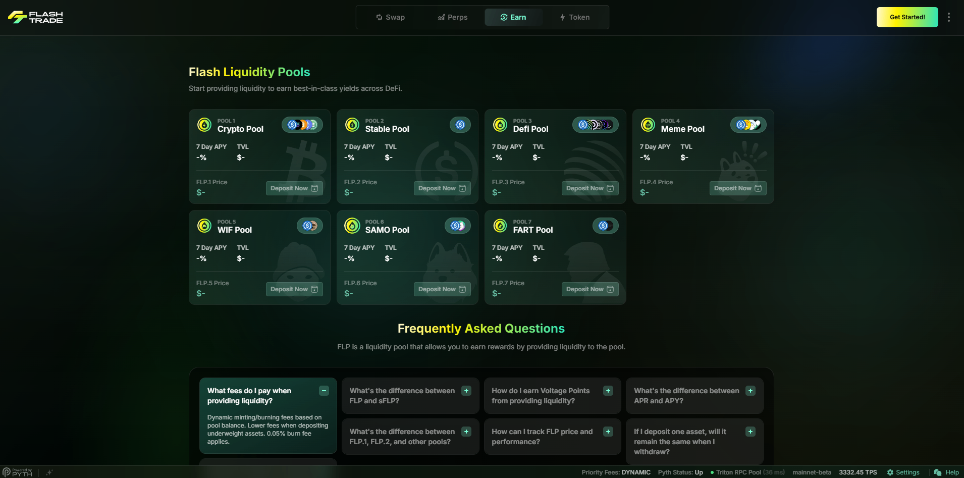
Task: Open the three-dot more options menu
Action: point(949,17)
